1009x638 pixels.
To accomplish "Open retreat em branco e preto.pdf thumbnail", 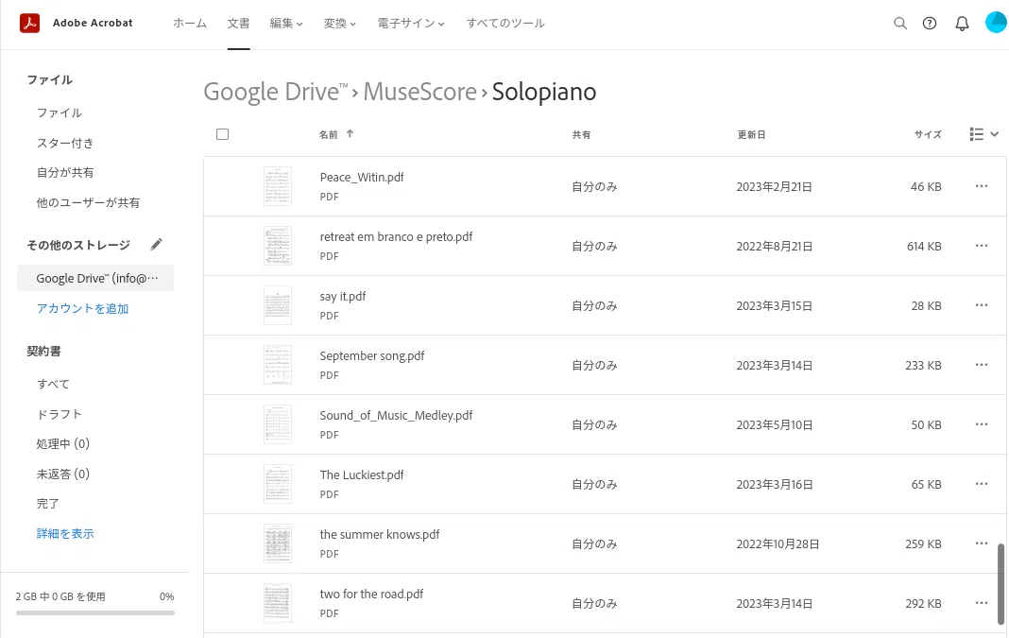I will click(x=278, y=246).
